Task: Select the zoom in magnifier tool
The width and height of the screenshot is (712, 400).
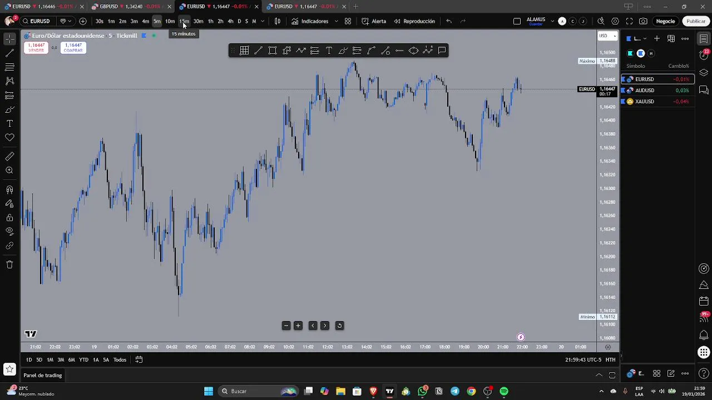Action: click(9, 171)
